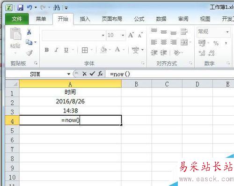Click the text Orientation icon
234x186 pixels.
pyautogui.click(x=177, y=53)
